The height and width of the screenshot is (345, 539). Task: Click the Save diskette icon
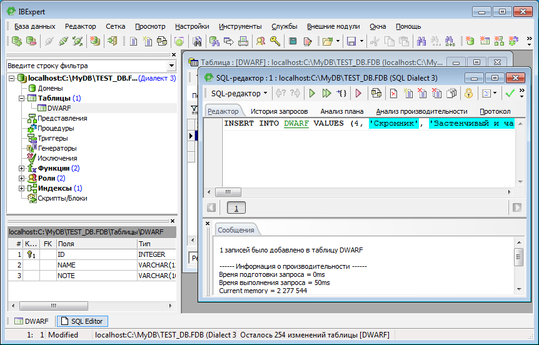(x=351, y=42)
